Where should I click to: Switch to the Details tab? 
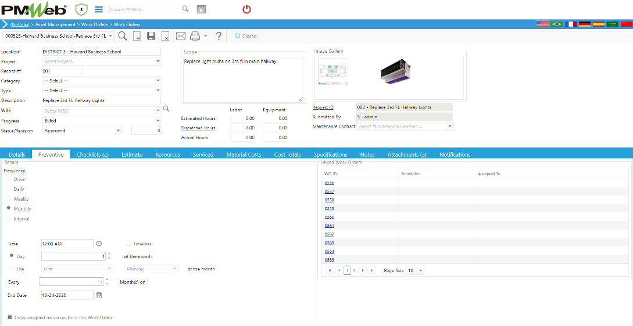coord(17,154)
